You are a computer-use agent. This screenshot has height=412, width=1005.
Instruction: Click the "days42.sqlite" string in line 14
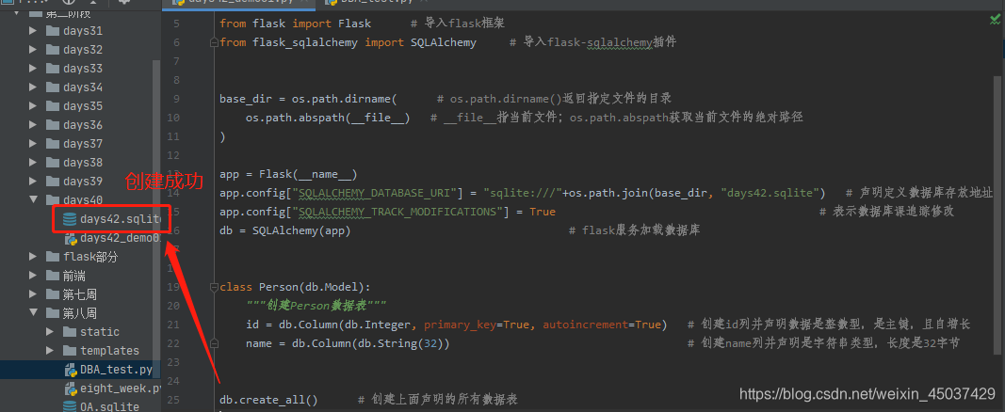pos(771,193)
